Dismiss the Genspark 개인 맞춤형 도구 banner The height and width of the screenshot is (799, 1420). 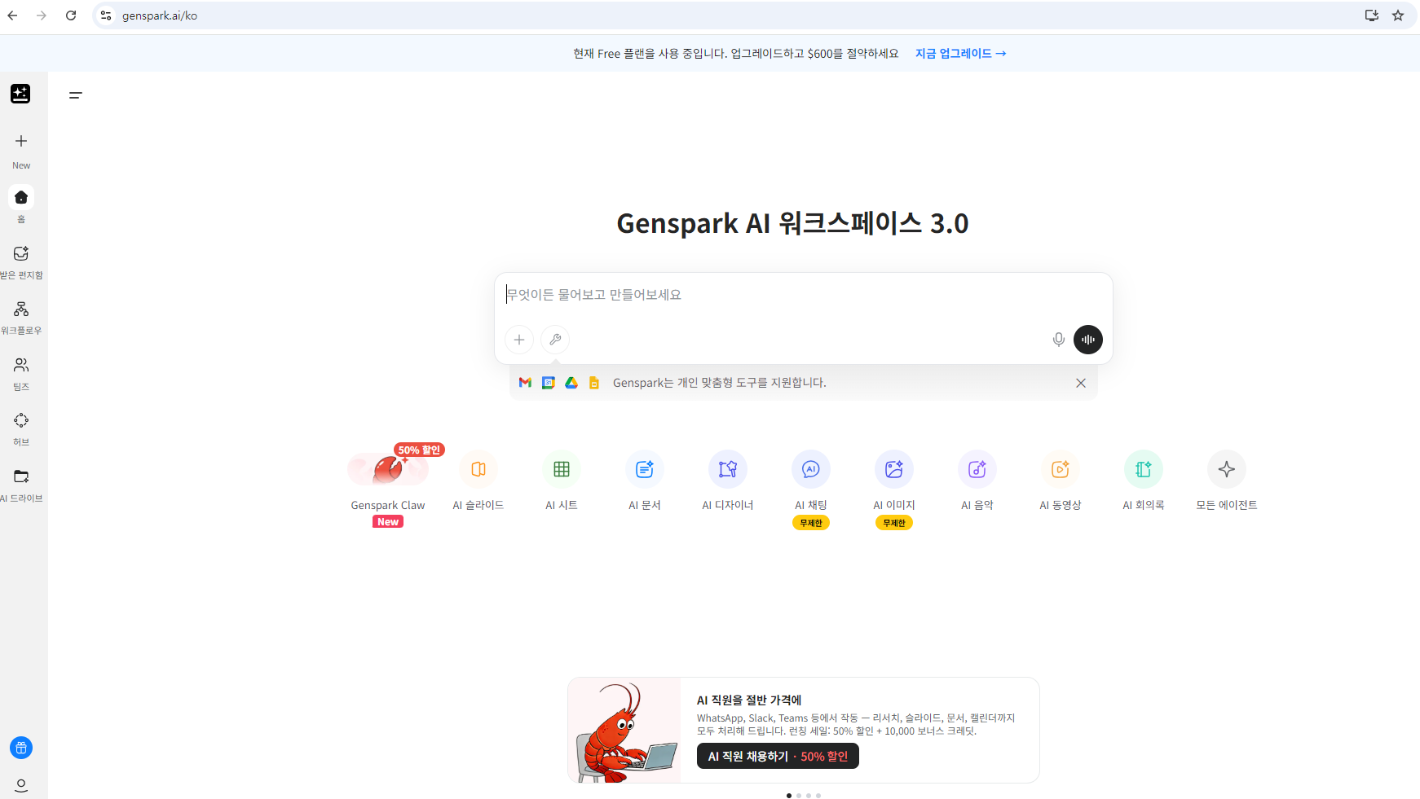(x=1081, y=383)
